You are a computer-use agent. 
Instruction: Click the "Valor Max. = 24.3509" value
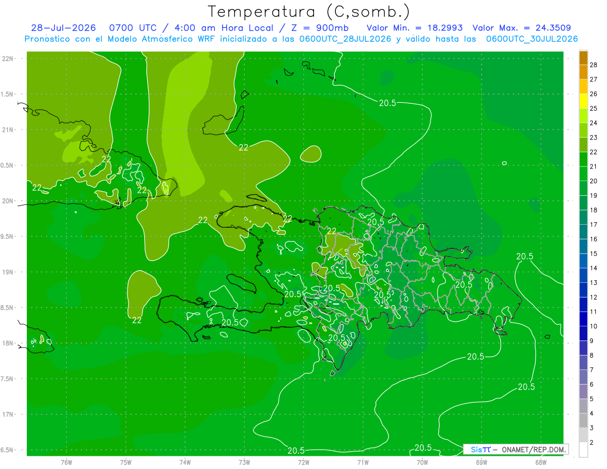pyautogui.click(x=522, y=28)
